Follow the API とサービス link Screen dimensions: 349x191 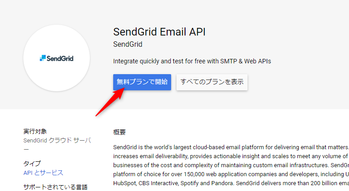pos(43,173)
